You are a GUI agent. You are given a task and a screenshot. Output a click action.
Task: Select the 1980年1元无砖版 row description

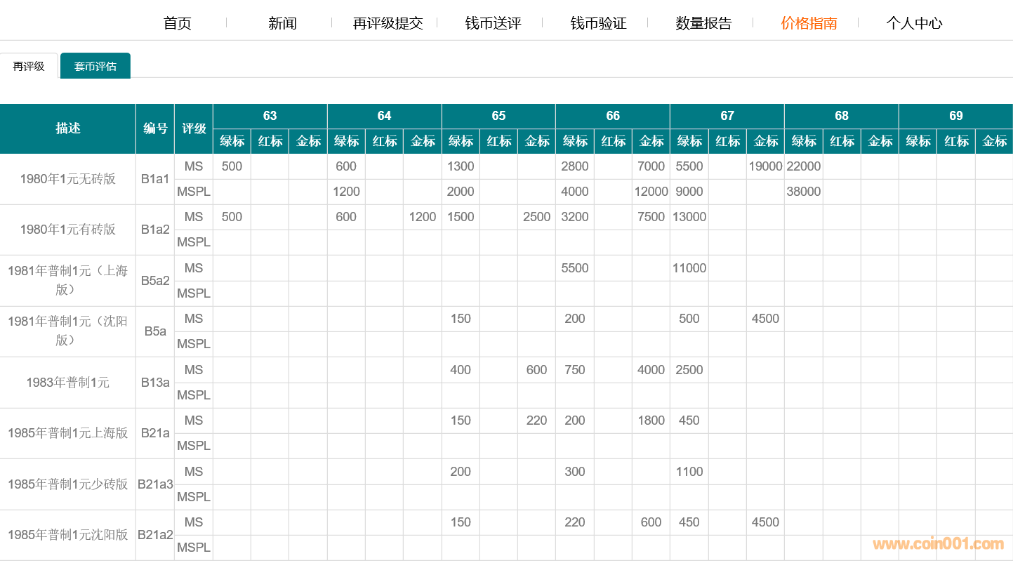pyautogui.click(x=68, y=179)
